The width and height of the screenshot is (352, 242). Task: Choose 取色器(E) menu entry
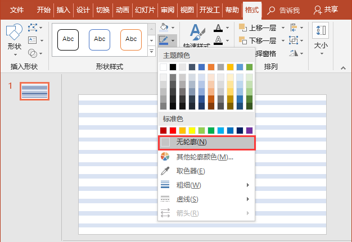(206, 171)
